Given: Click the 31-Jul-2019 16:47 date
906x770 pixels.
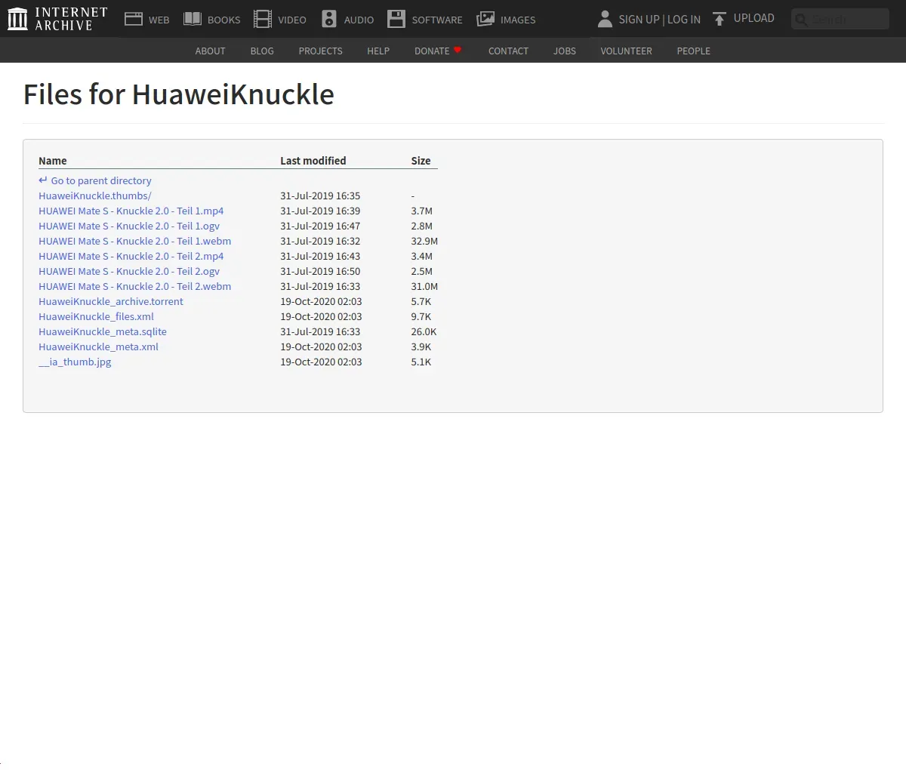Looking at the screenshot, I should click(320, 226).
